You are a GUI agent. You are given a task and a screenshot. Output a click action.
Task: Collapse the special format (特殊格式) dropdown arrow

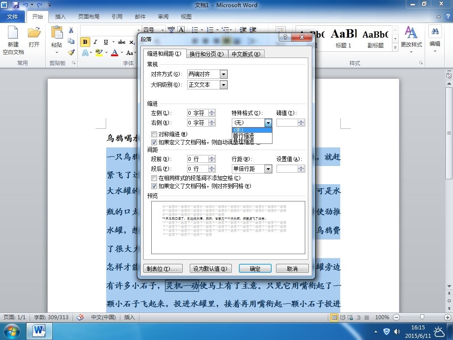(268, 123)
